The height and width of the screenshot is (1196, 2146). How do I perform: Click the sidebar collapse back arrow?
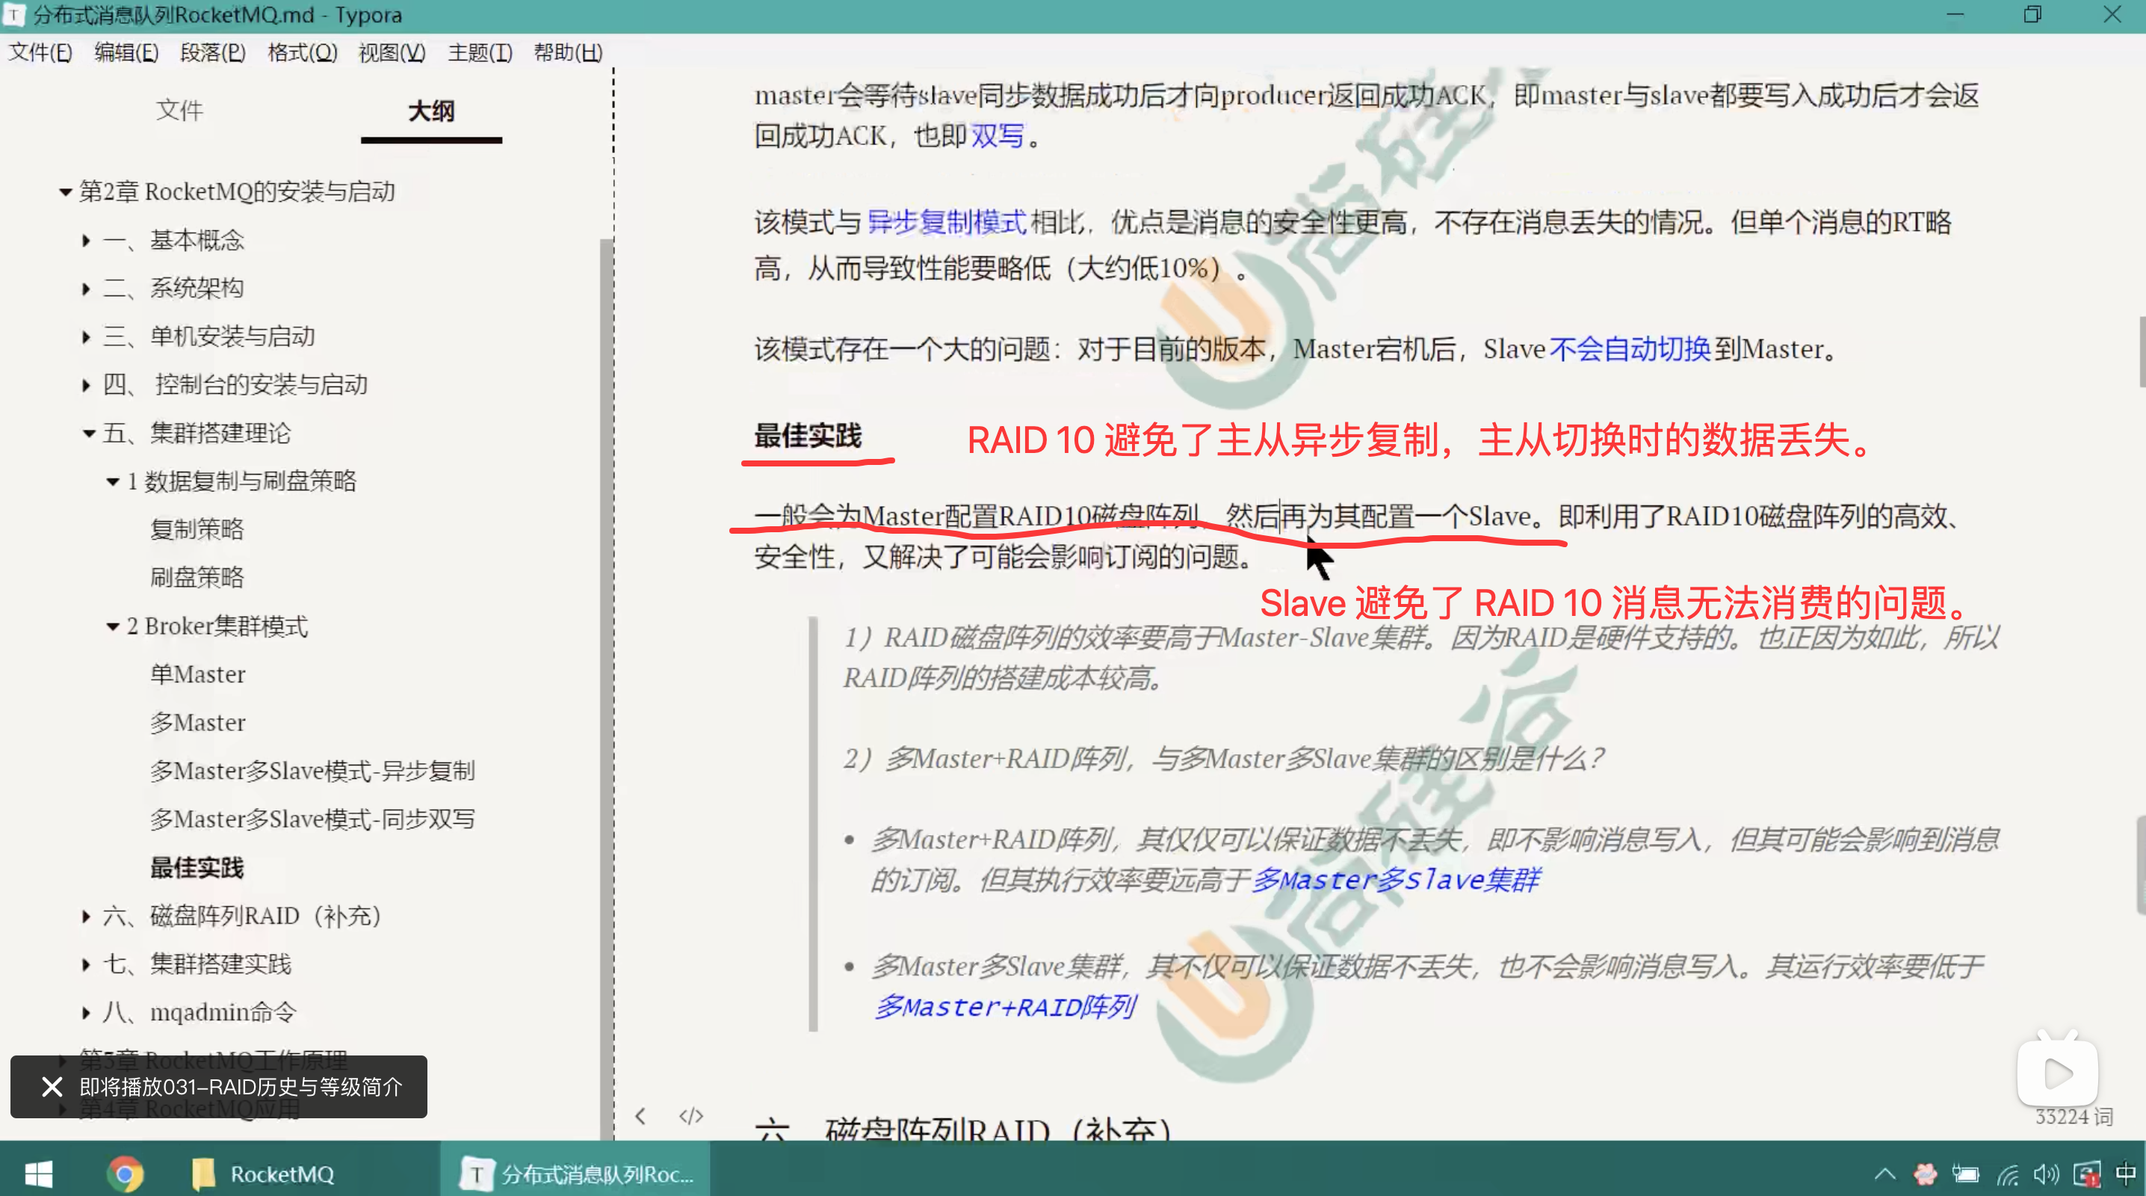coord(640,1116)
